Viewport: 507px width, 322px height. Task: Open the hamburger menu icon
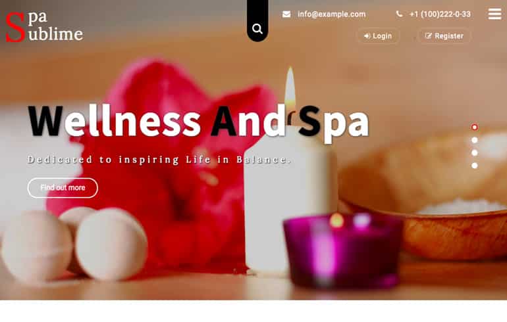(x=494, y=14)
